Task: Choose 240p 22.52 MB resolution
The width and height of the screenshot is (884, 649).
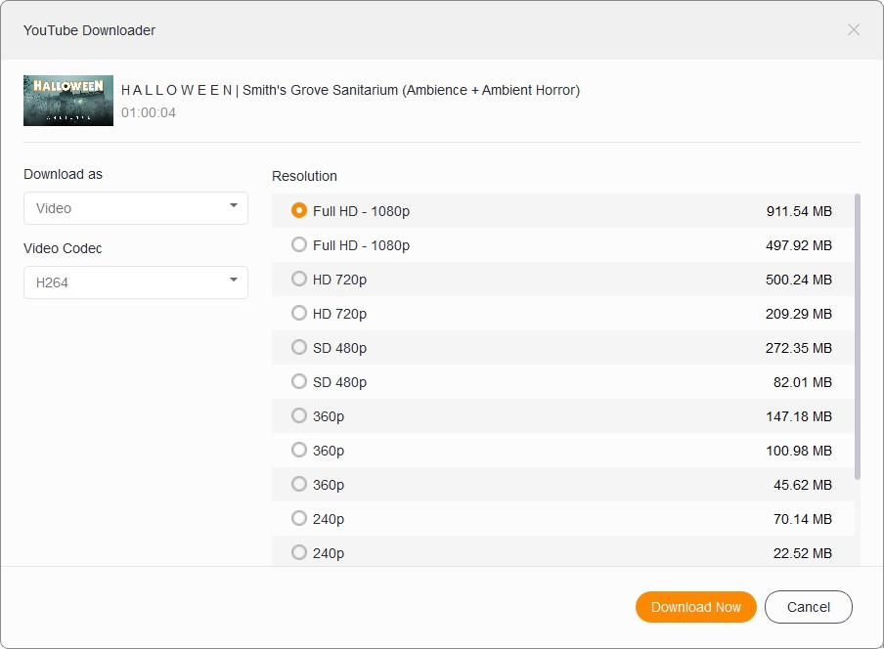Action: coord(299,552)
